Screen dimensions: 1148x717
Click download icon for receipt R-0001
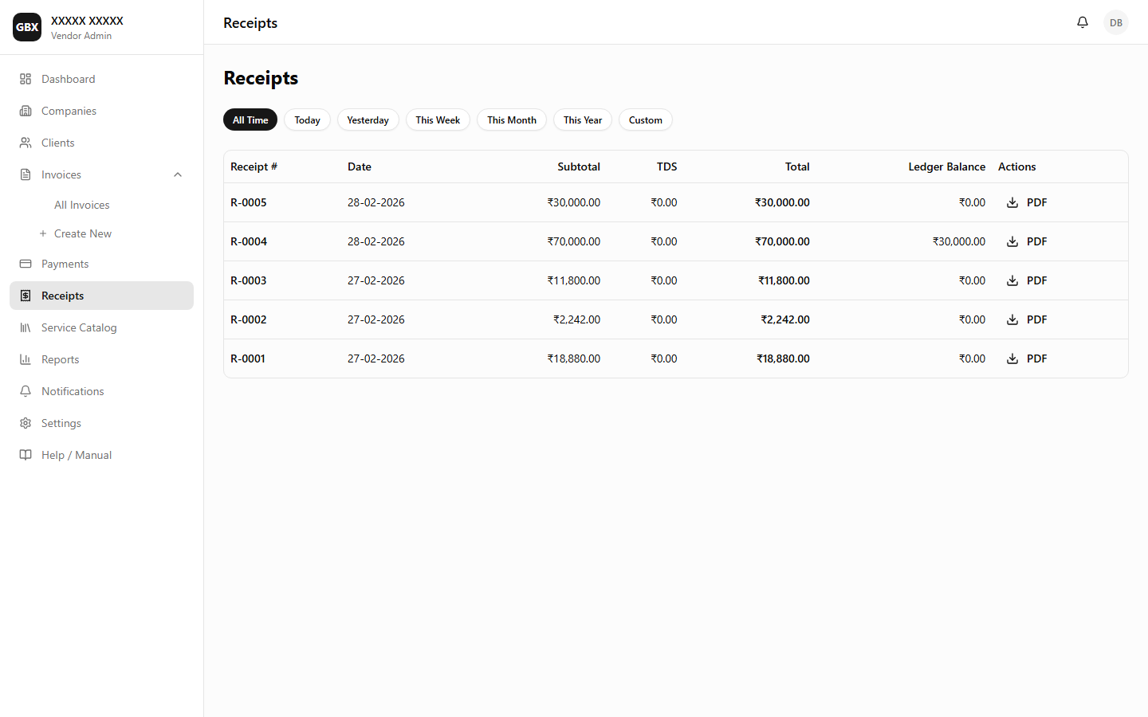pos(1012,358)
